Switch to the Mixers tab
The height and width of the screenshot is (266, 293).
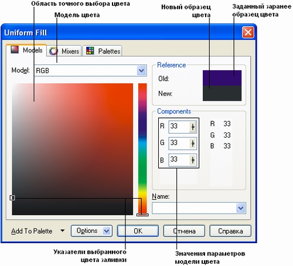(x=64, y=51)
